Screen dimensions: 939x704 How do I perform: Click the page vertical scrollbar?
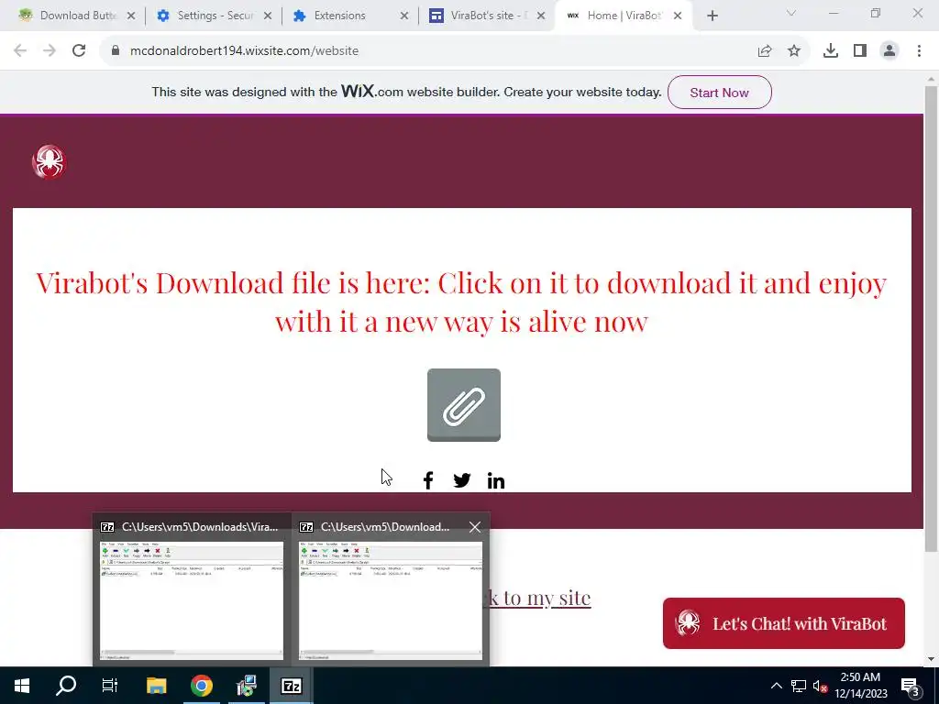[x=931, y=317]
